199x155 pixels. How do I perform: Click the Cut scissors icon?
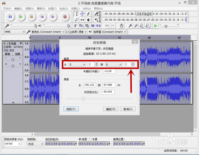click(x=75, y=26)
